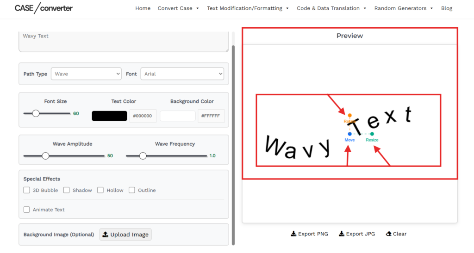Expand the Random Generators menu
The width and height of the screenshot is (474, 253).
[404, 8]
